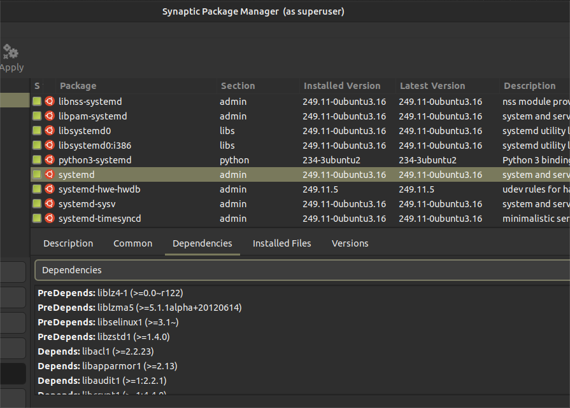Click the Ubuntu logo icon beside libsystemd0:i386
The image size is (570, 408).
pos(49,146)
